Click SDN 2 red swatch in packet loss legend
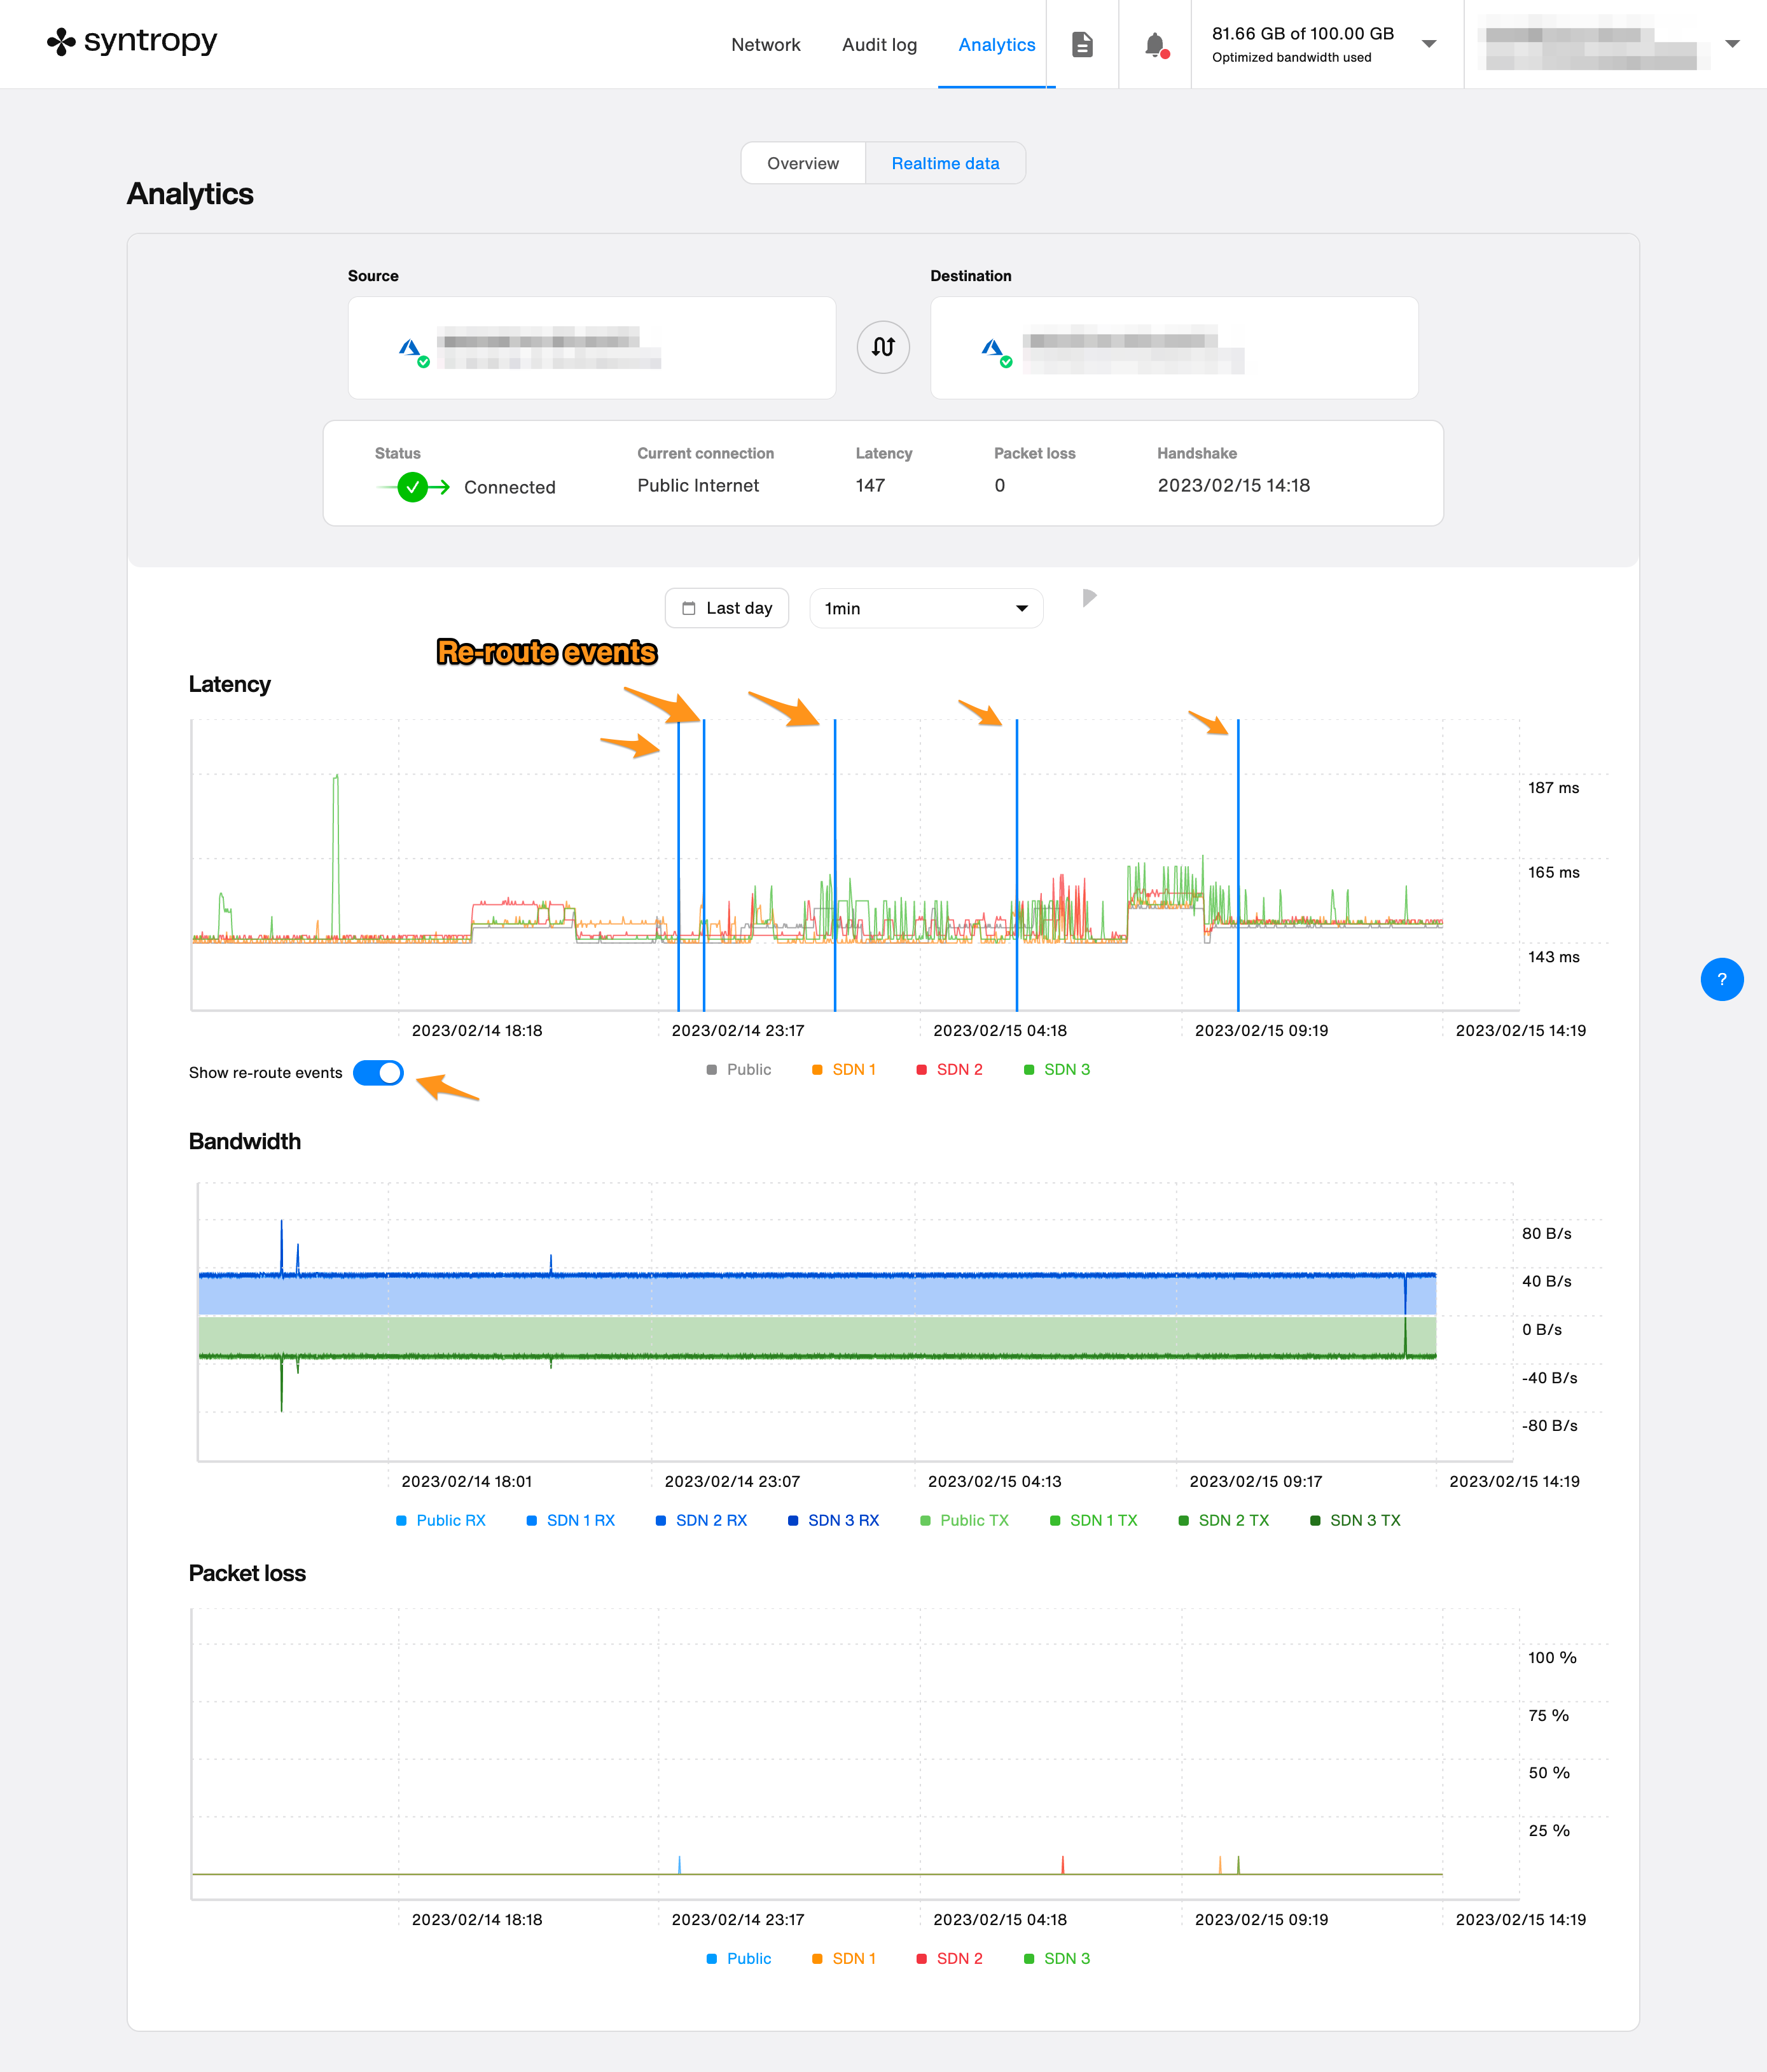The height and width of the screenshot is (2072, 1767). click(922, 1958)
